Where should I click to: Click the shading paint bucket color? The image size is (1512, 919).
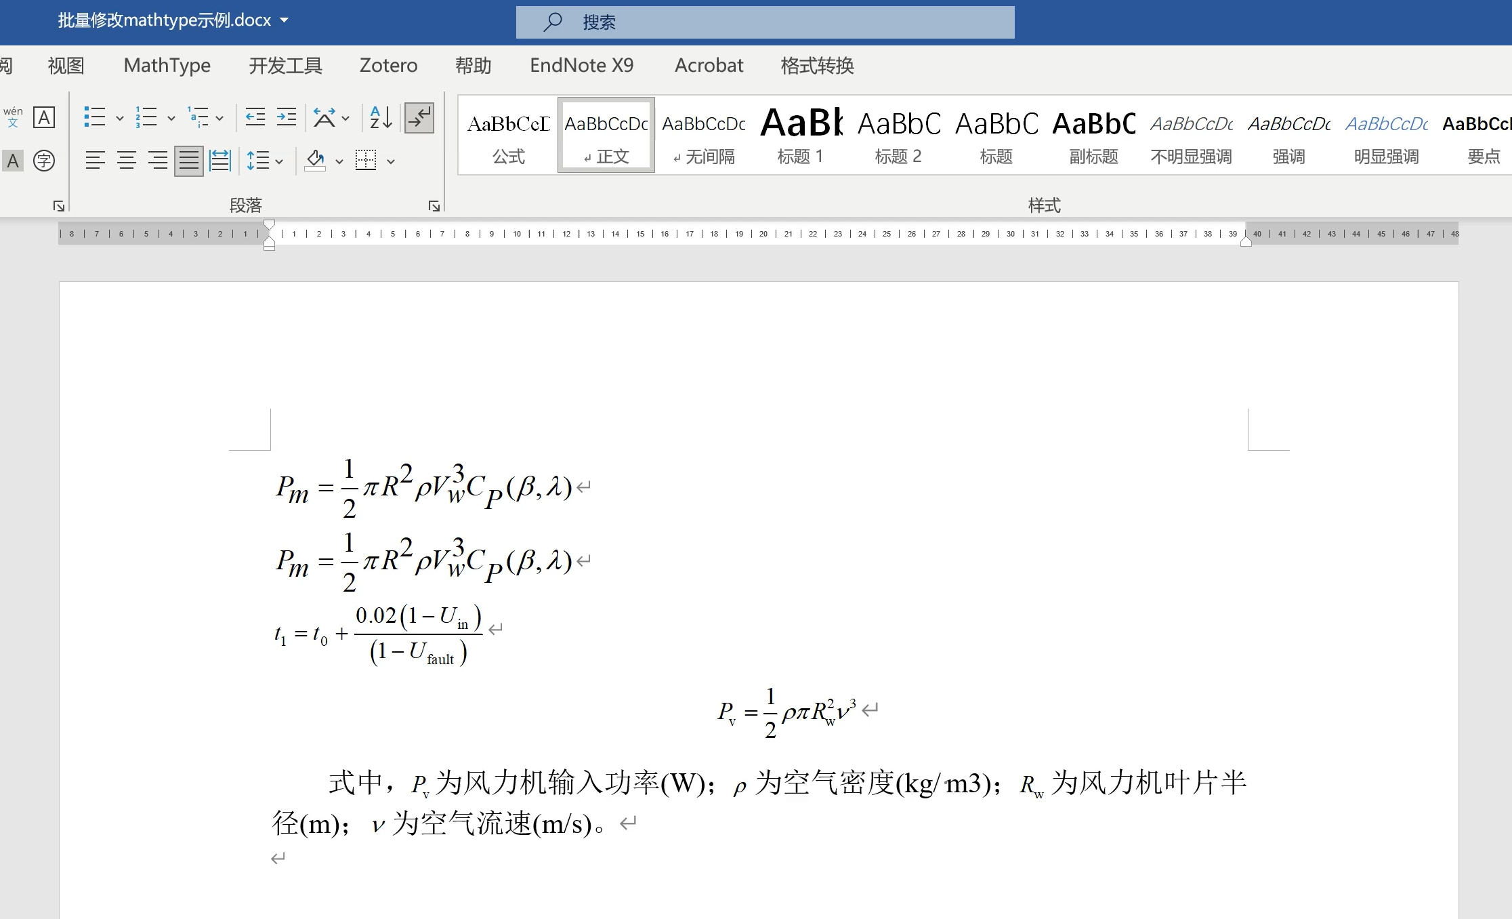pyautogui.click(x=315, y=161)
